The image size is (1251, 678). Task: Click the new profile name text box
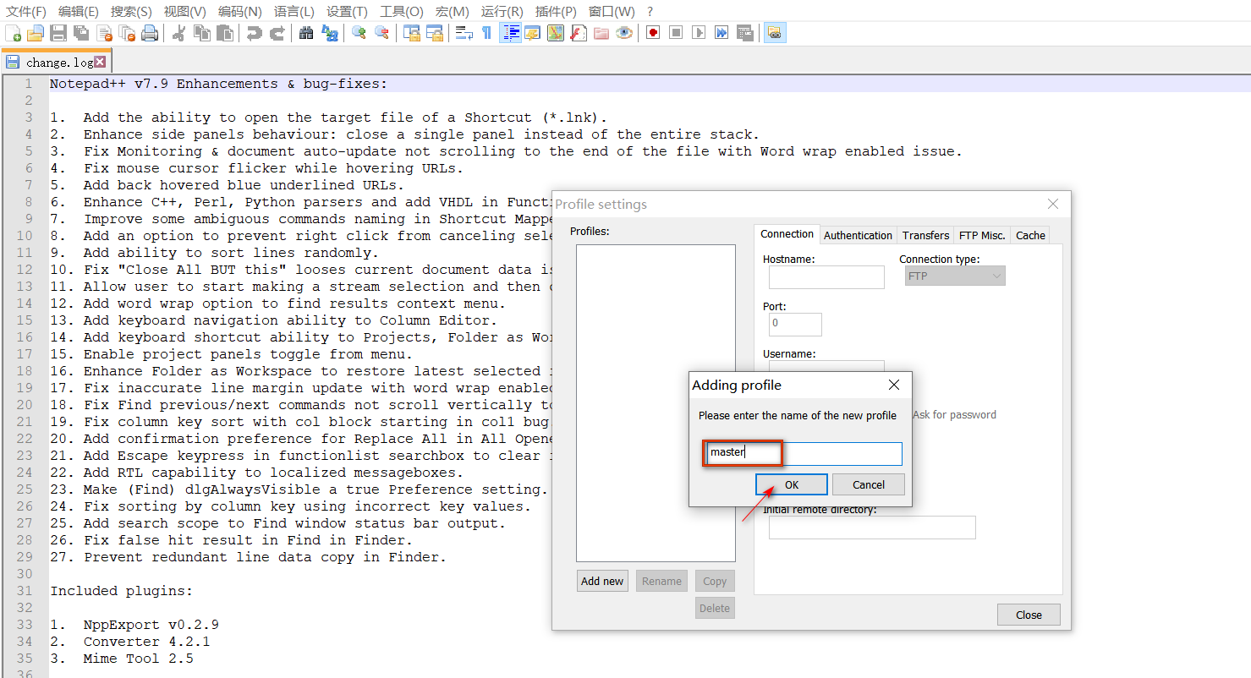pos(803,453)
